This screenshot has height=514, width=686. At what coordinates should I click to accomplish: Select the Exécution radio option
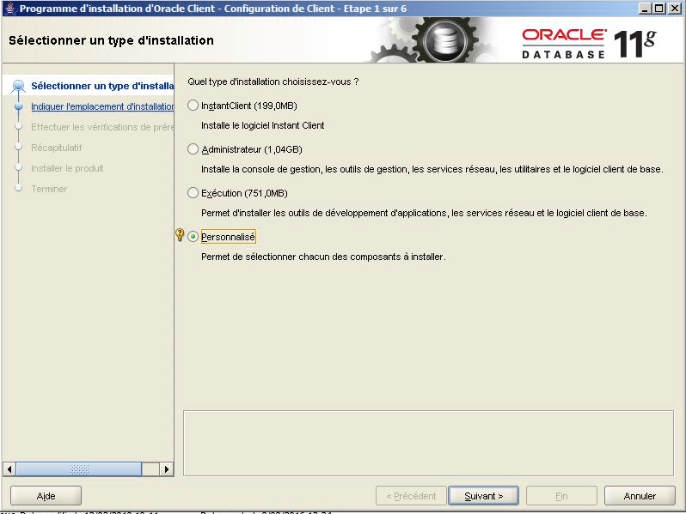coord(193,193)
